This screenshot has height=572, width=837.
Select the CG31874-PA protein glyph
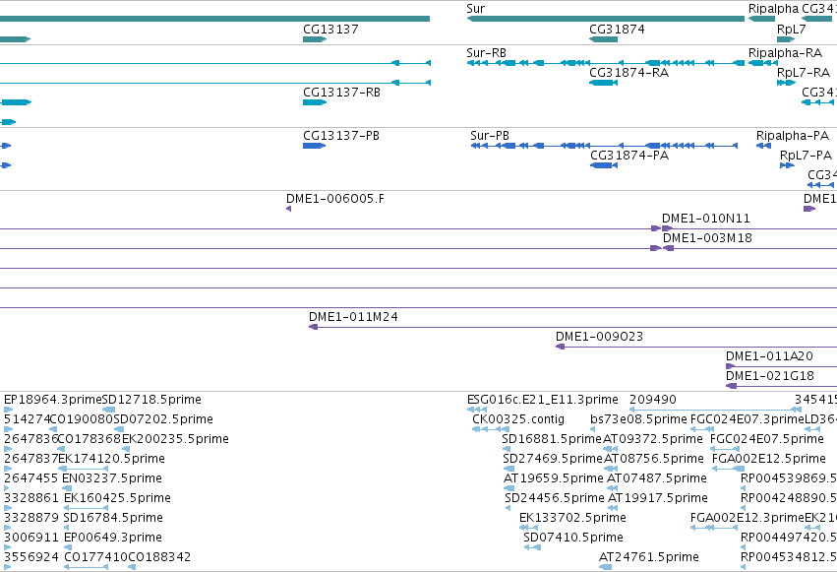pos(604,165)
